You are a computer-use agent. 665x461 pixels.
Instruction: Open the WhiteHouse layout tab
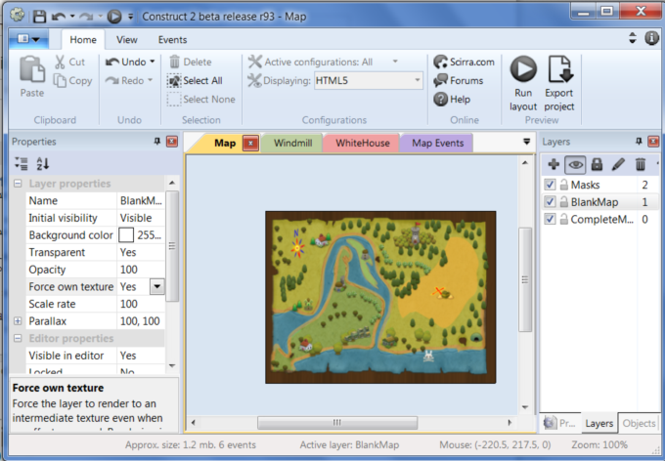(363, 144)
